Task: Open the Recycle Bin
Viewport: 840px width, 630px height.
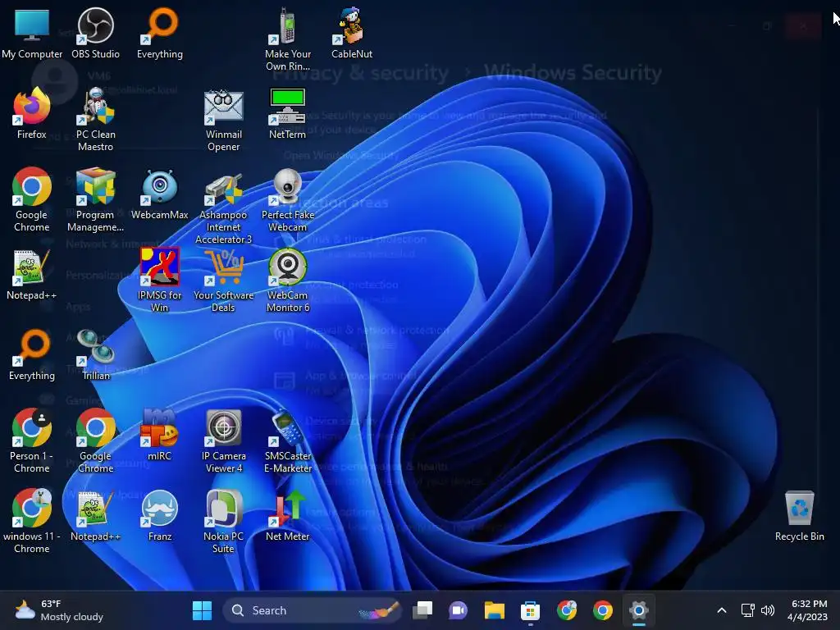Action: point(799,515)
